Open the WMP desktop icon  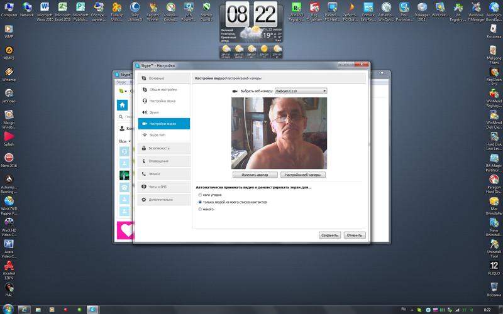click(x=9, y=31)
